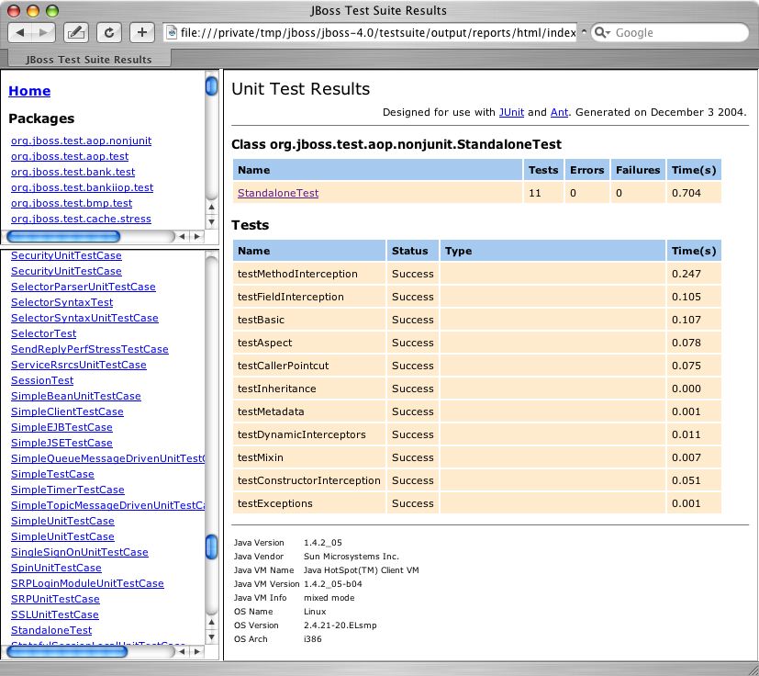759x676 pixels.
Task: Open the SingleSignOnUnitTestCase class link
Action: pyautogui.click(x=79, y=552)
